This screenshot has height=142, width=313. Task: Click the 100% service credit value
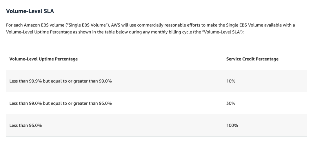[x=232, y=125]
